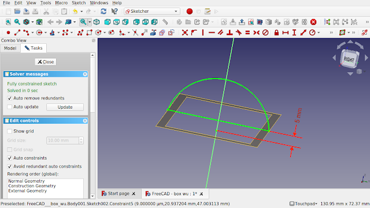Click the Undo arrow icon
Viewport: 370px width, 208px height.
[x=75, y=12]
